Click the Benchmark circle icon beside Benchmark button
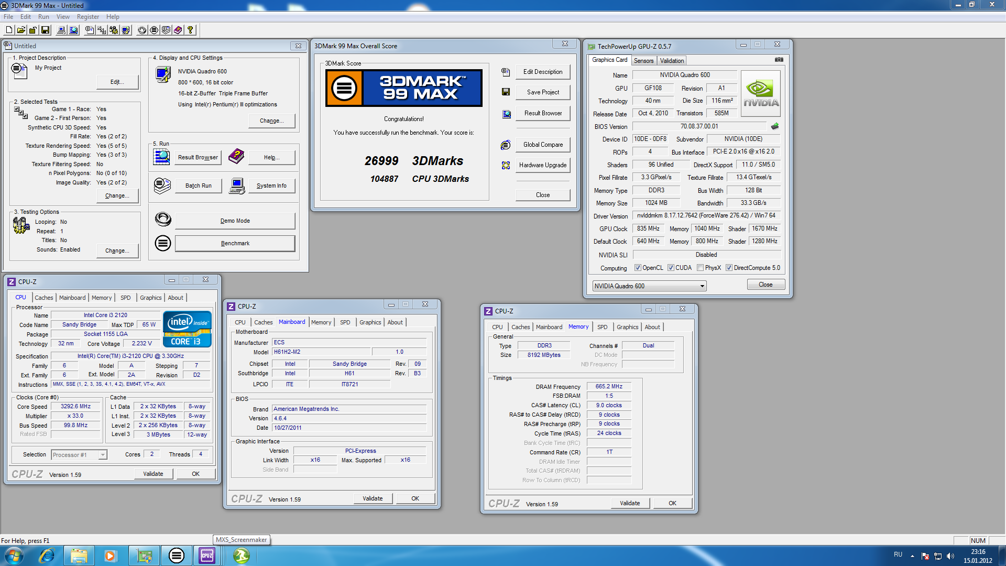 [x=163, y=243]
